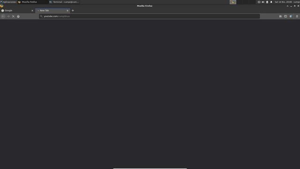Open the notifications bell in system tray
The height and width of the screenshot is (169, 300).
271,2
